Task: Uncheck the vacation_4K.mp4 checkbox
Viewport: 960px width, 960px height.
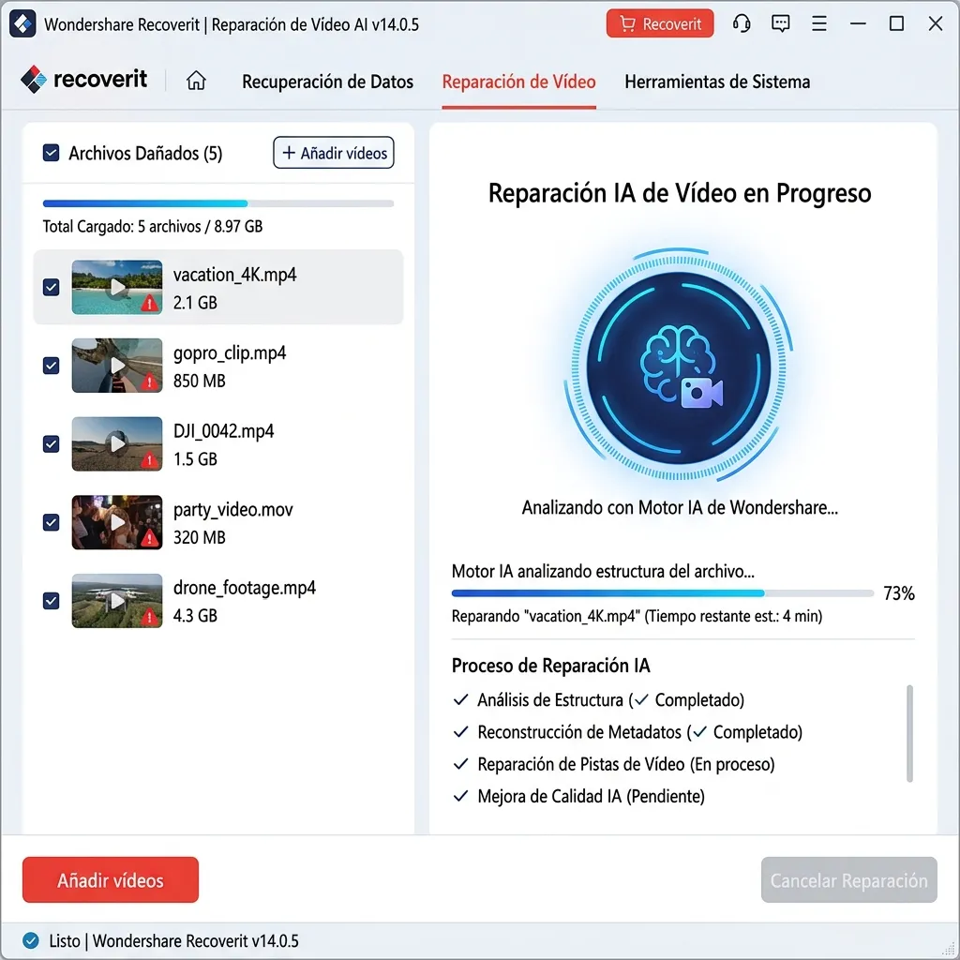Action: point(51,287)
